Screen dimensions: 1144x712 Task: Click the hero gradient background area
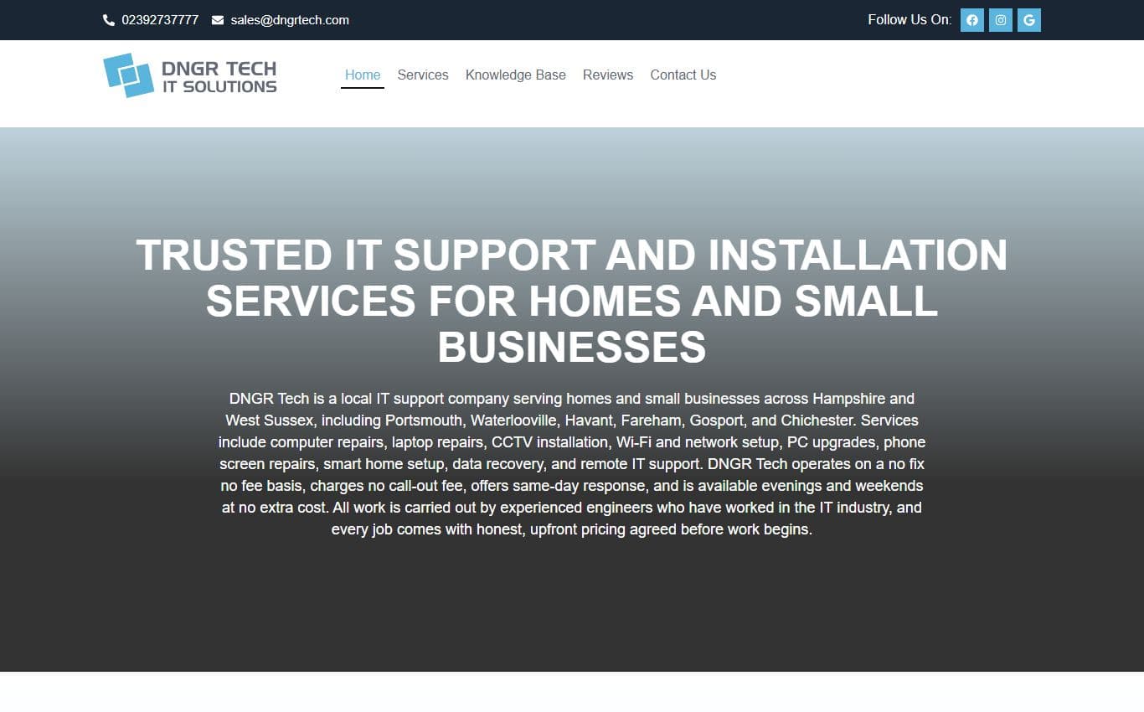pyautogui.click(x=572, y=603)
